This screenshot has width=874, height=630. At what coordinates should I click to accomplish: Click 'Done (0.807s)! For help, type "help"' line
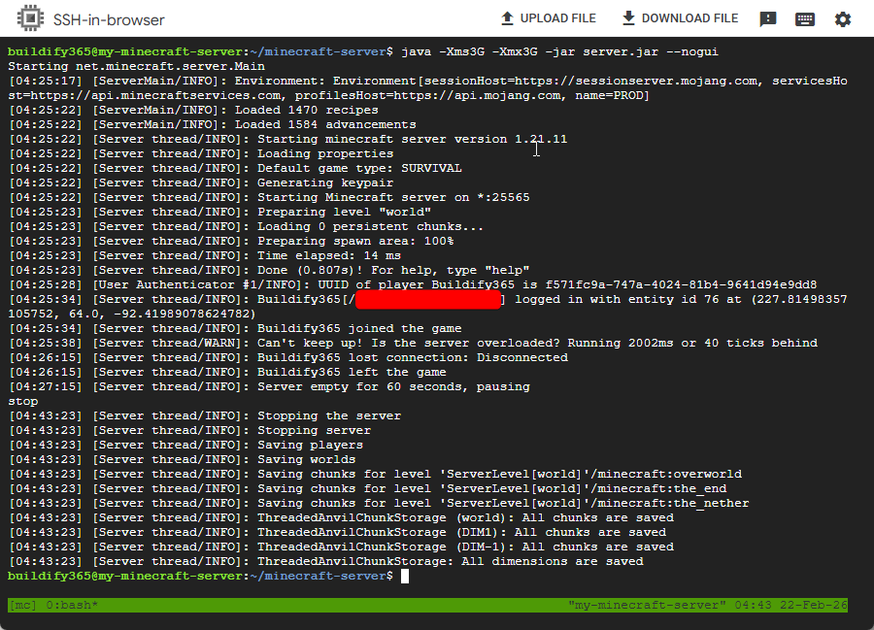[269, 270]
